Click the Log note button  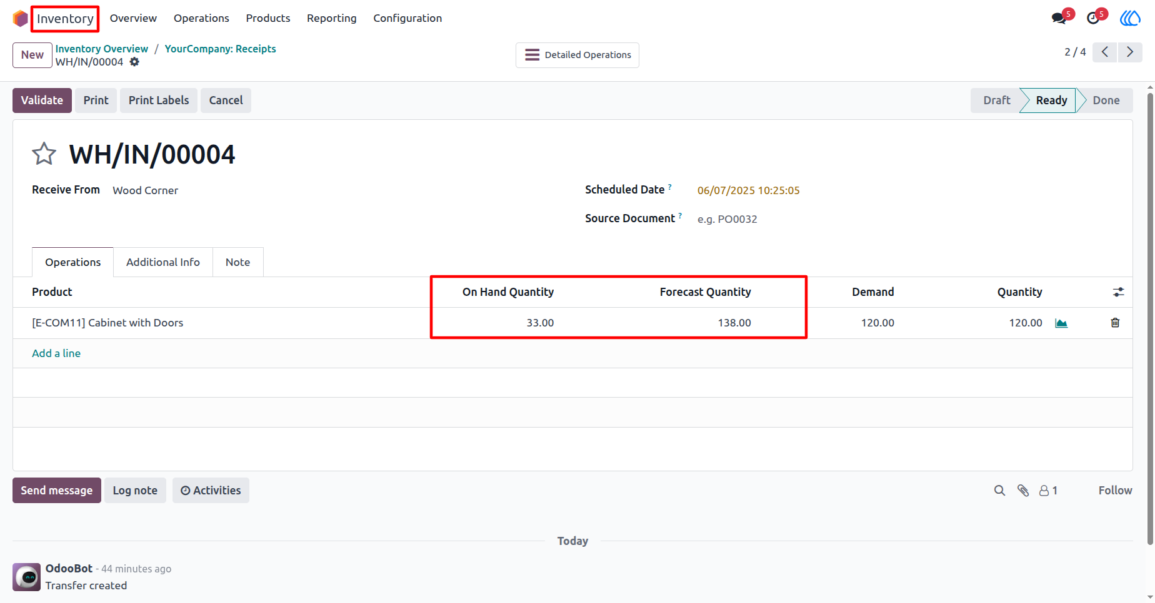(x=135, y=491)
